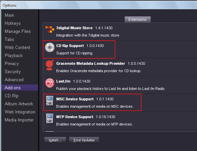Image resolution: width=197 pixels, height=151 pixels.
Task: Select the MSC Device Support player icon
Action: (50, 101)
